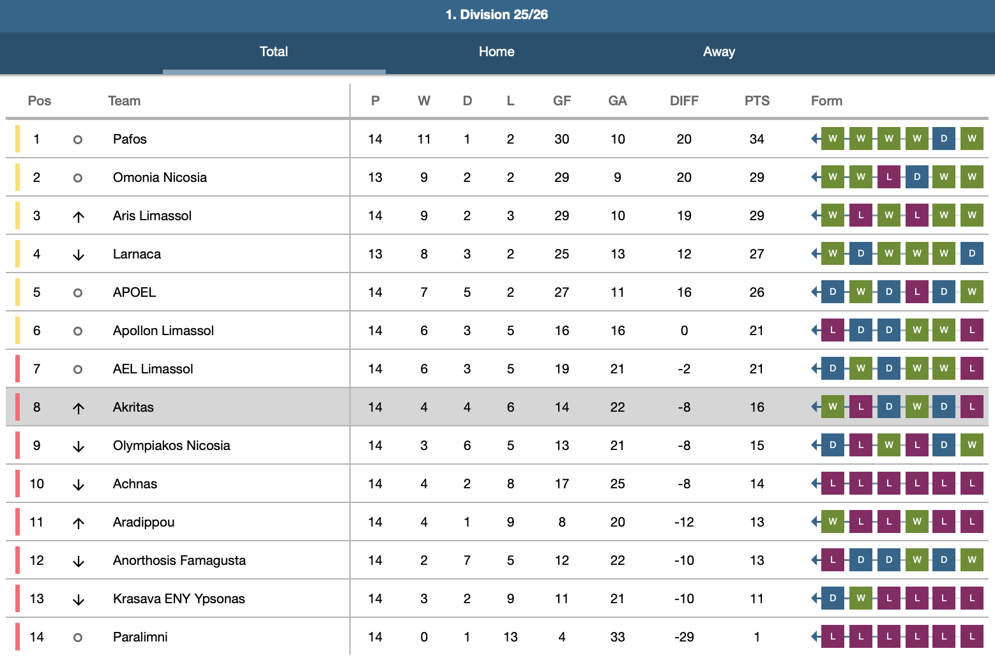Viewport: 995px width, 660px height.
Task: Open the APOEL team link
Action: tap(134, 292)
